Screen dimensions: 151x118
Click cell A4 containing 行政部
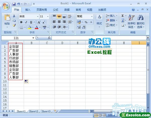[16, 58]
